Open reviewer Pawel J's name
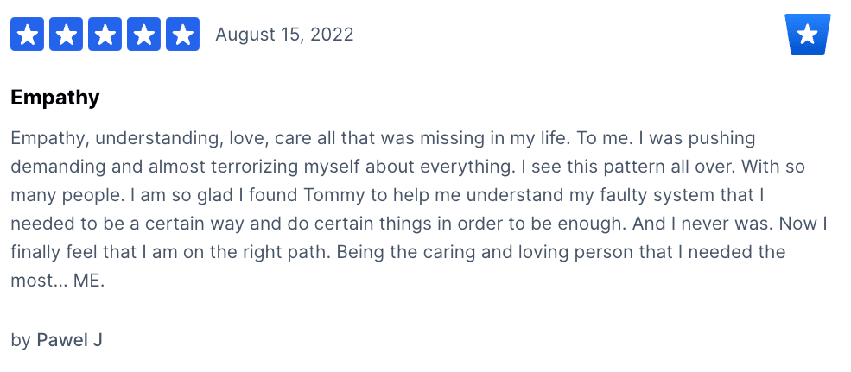Screen dimensions: 851x372 pyautogui.click(x=69, y=341)
